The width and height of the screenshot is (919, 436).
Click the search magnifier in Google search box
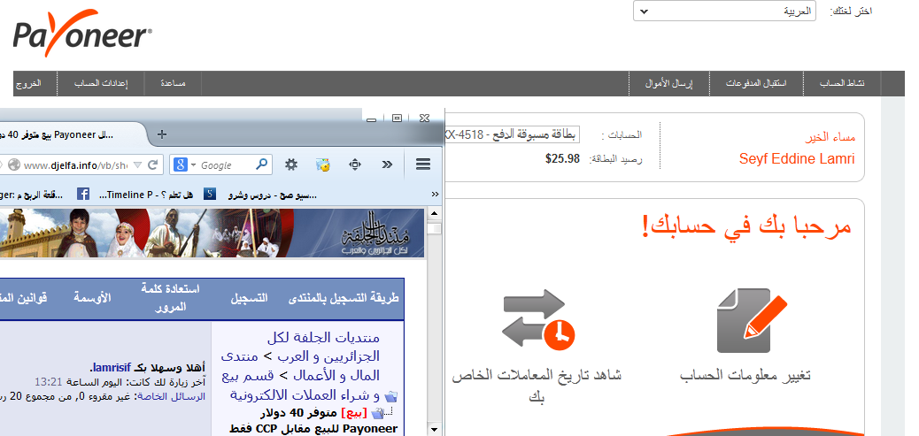(262, 165)
